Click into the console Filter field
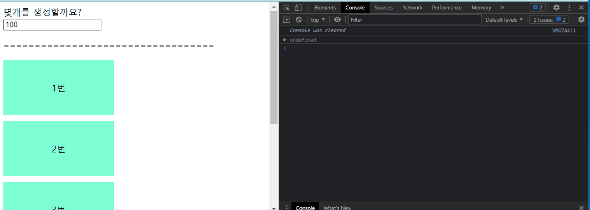Image resolution: width=590 pixels, height=210 pixels. click(415, 19)
